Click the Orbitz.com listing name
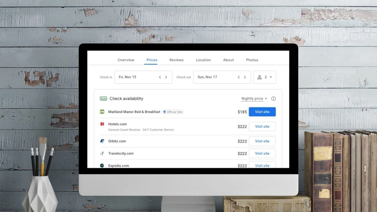Screen dimensions: 377x212 coord(117,141)
